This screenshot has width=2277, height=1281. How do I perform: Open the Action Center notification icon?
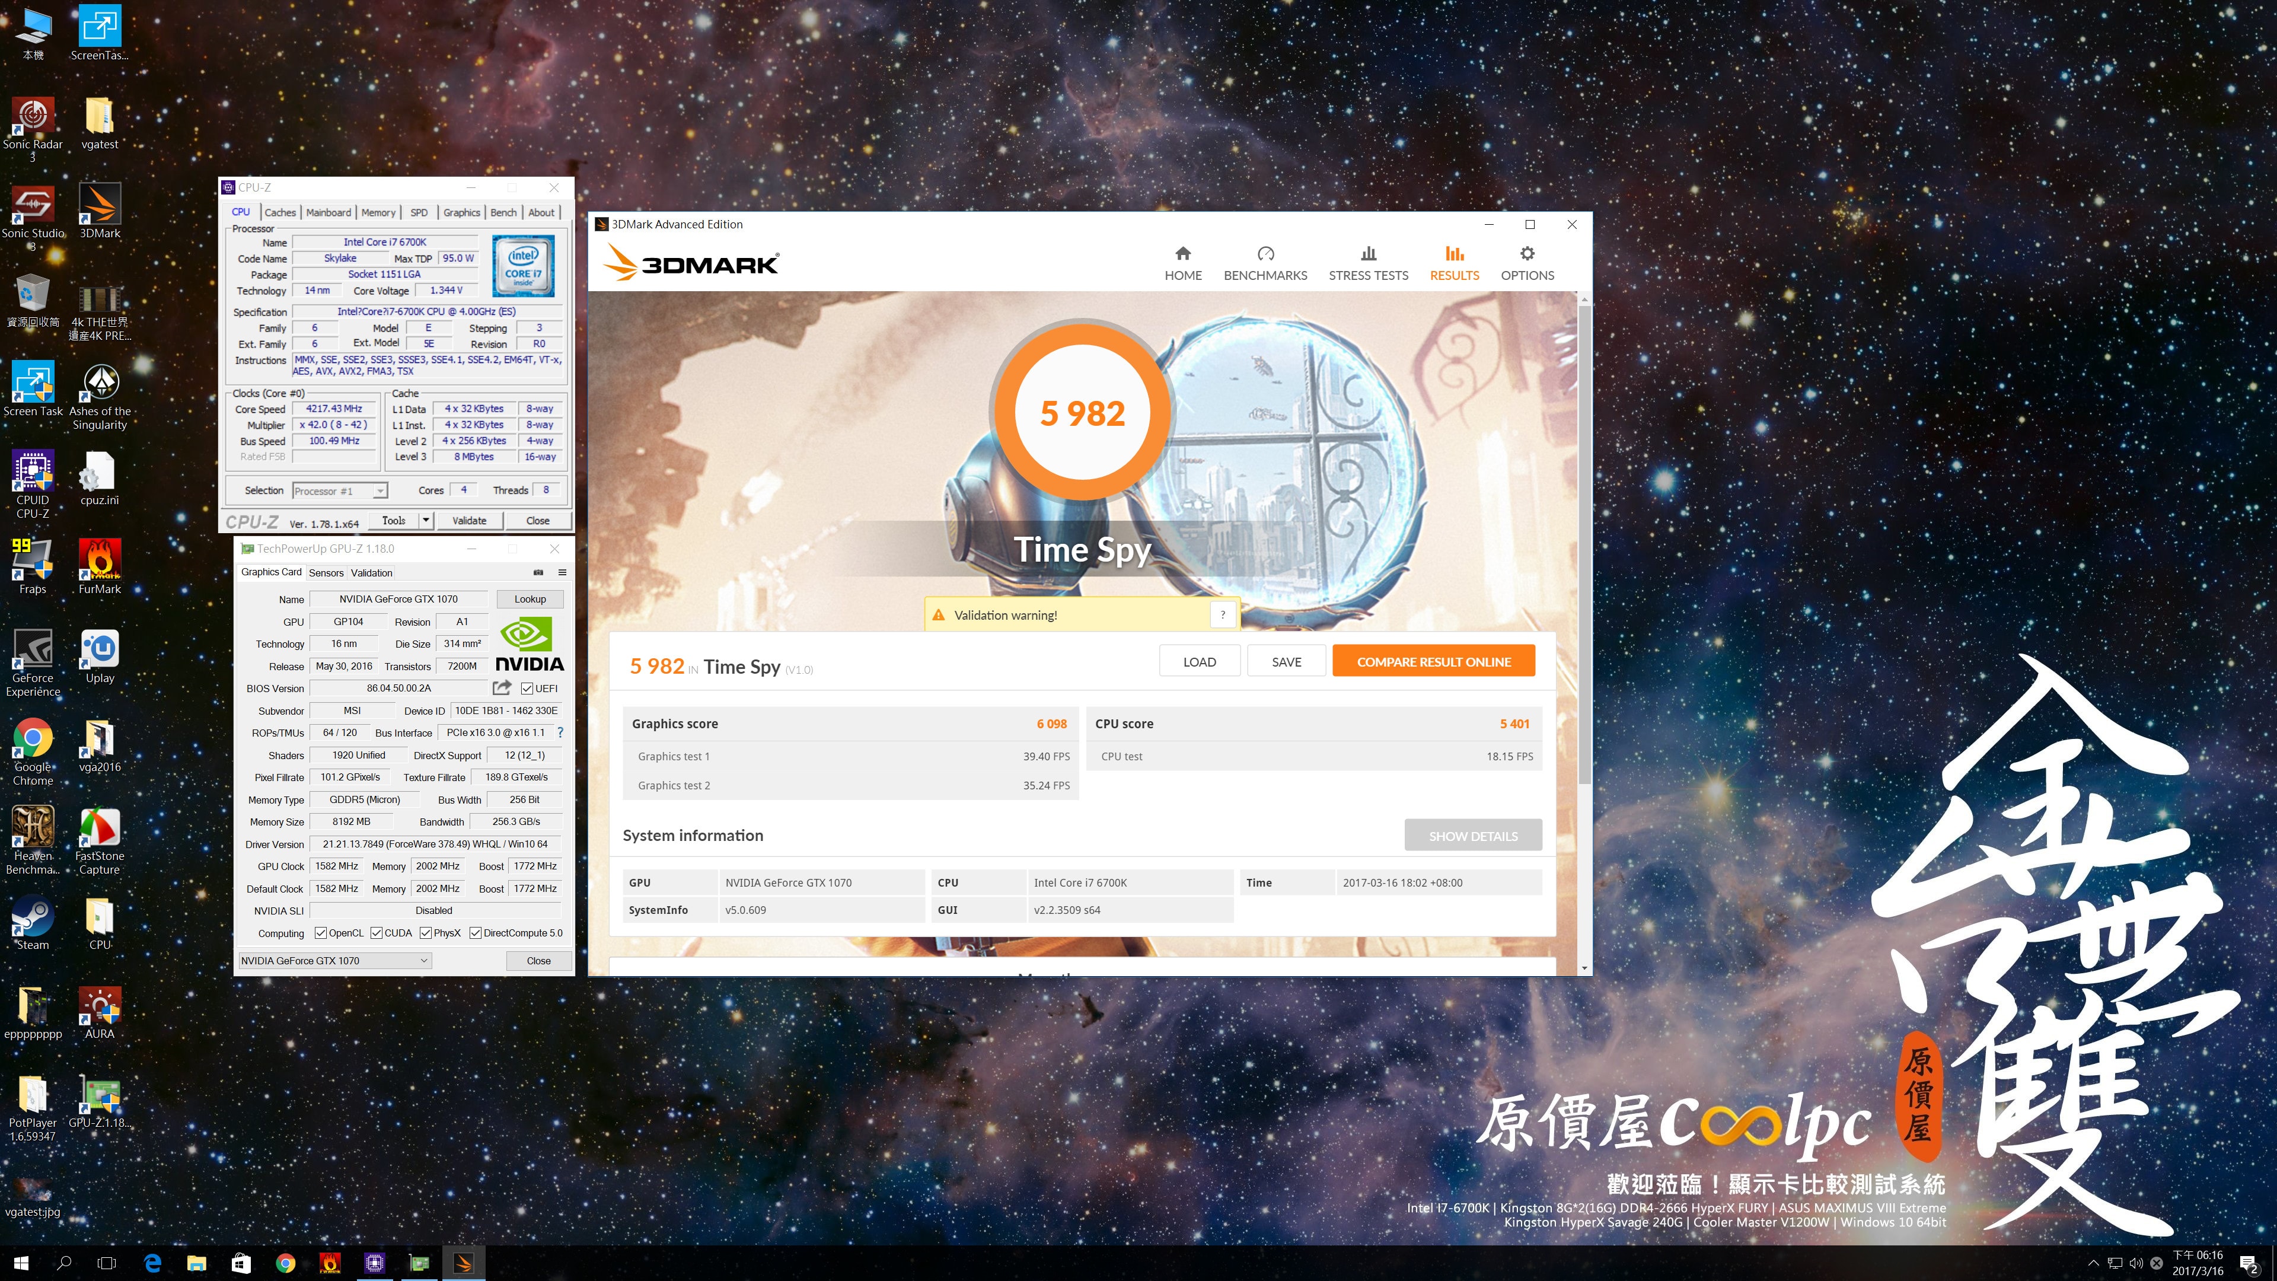pyautogui.click(x=2249, y=1264)
